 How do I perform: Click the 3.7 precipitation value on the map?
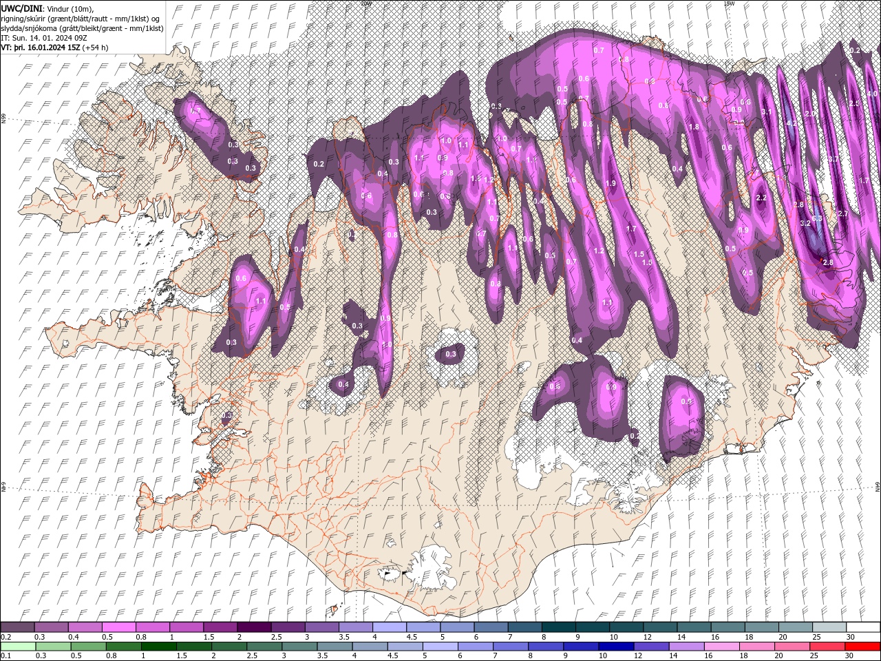(833, 159)
